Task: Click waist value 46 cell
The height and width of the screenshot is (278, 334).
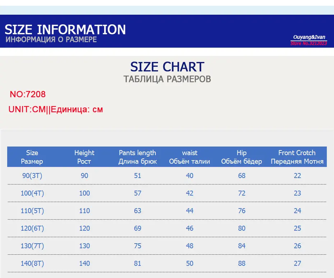Action: pos(190,228)
